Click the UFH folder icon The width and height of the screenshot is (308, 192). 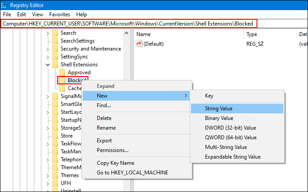tap(55, 183)
